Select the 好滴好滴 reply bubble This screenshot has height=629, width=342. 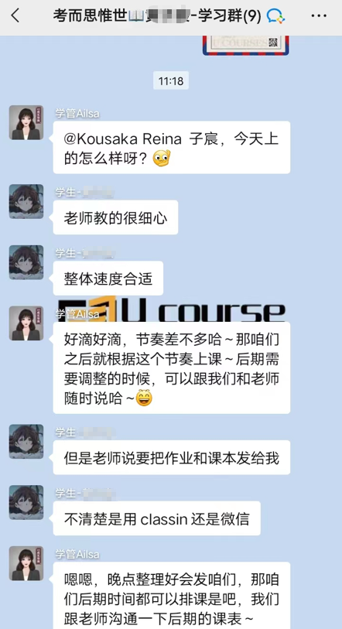[x=172, y=367]
